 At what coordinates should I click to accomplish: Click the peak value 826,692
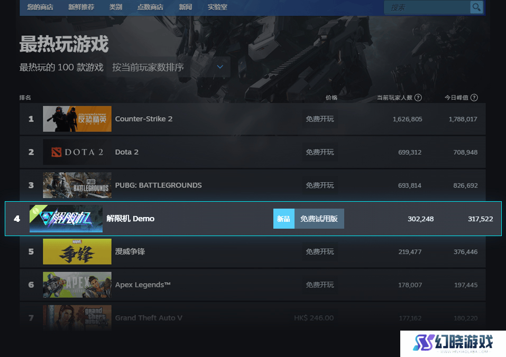[465, 185]
